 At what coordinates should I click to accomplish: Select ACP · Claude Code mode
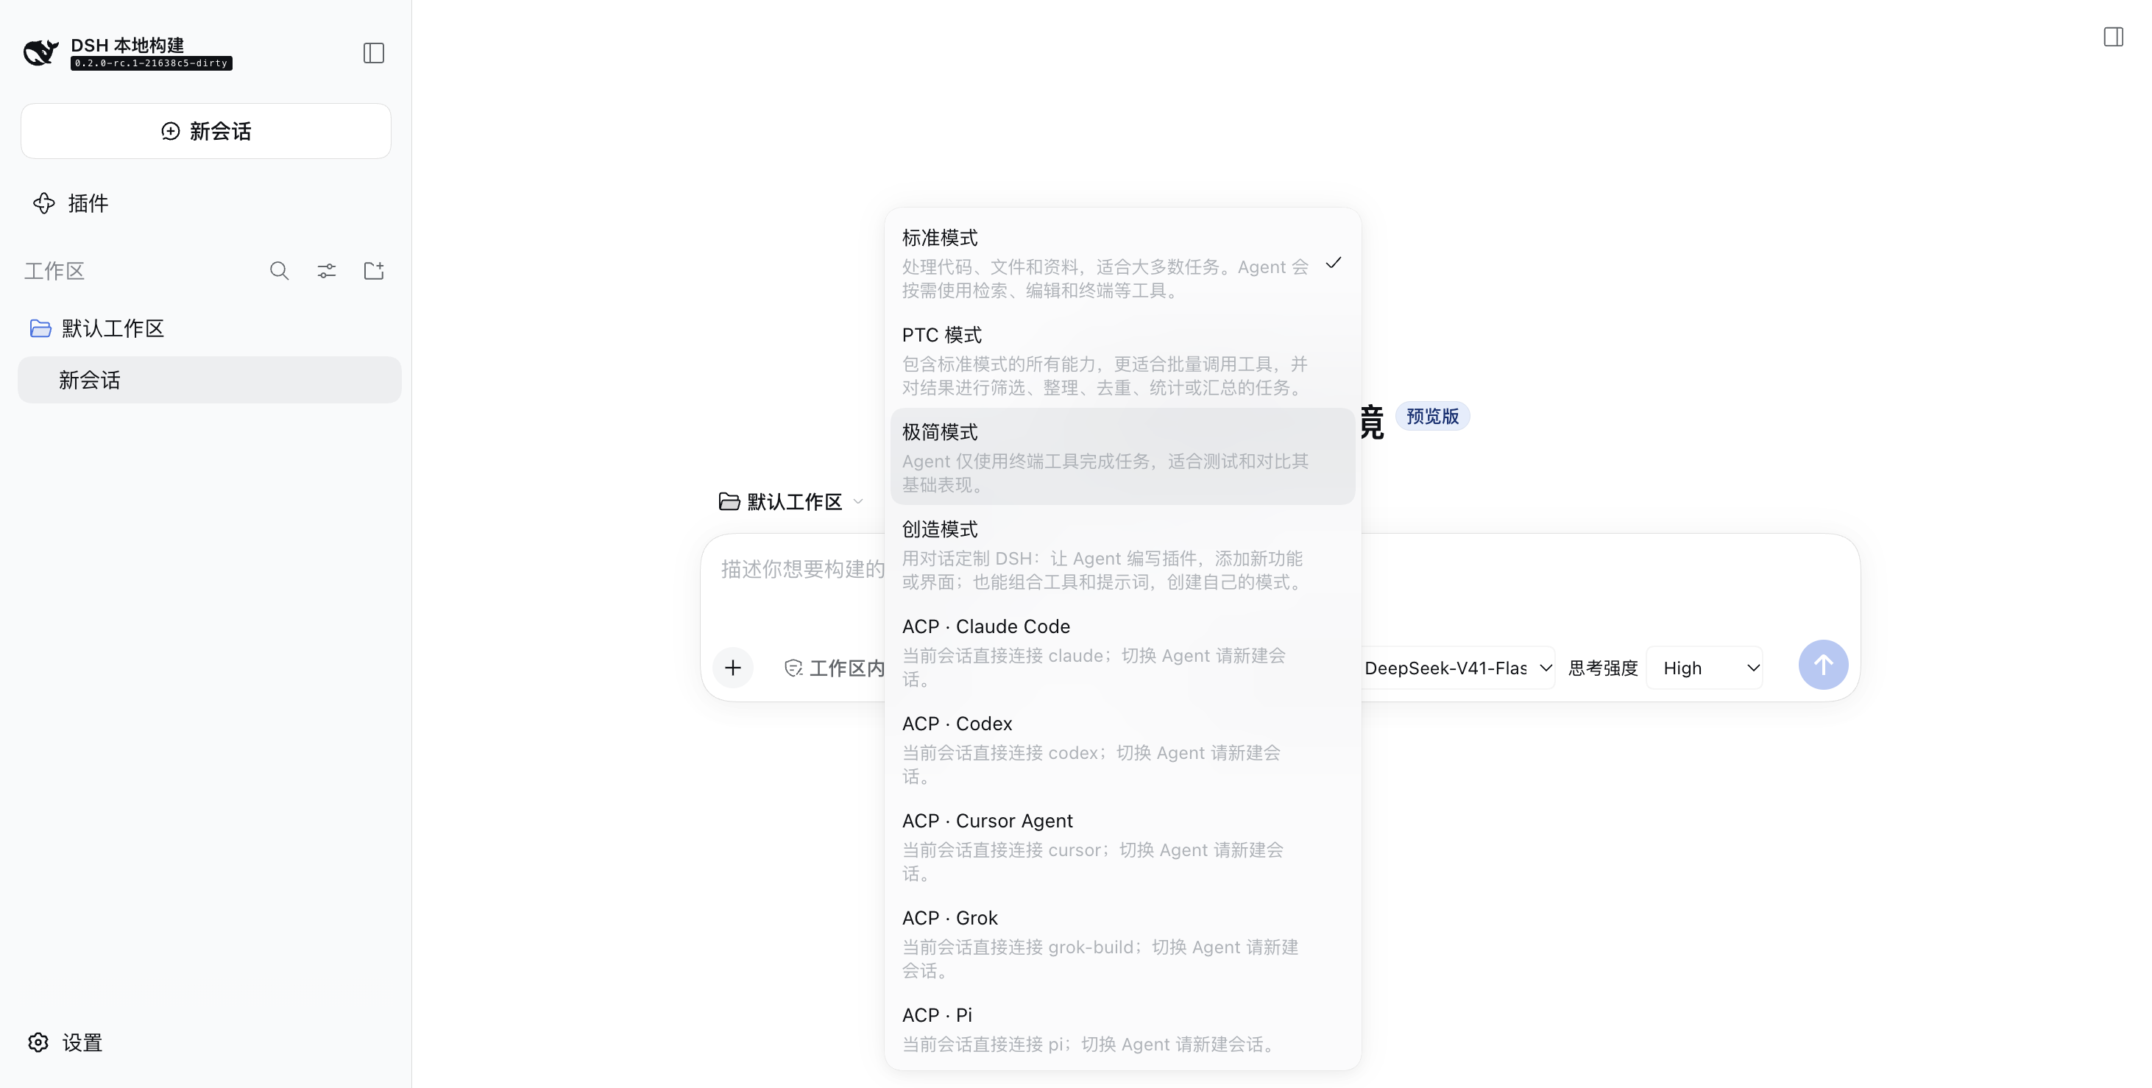coord(1122,651)
